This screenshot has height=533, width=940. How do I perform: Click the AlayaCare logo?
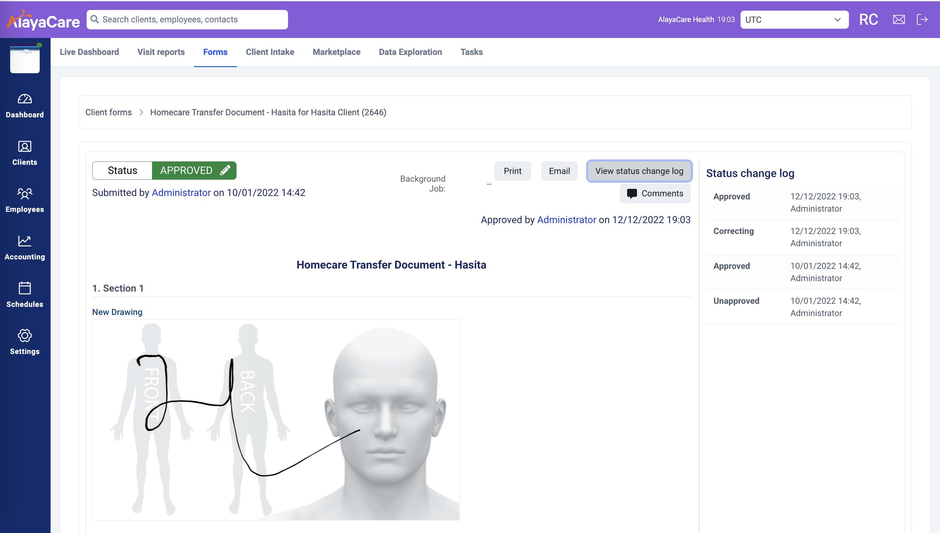pyautogui.click(x=43, y=20)
